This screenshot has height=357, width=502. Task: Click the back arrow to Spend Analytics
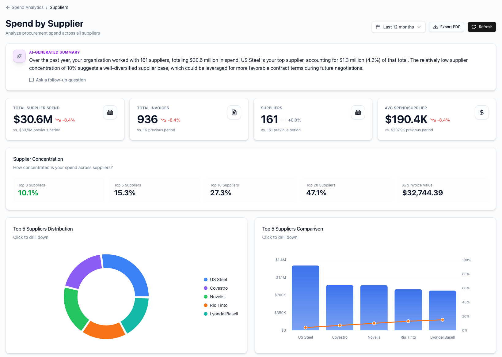[x=8, y=7]
